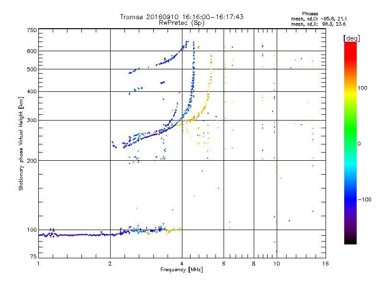Click the x-axis tick label '16'

point(326,264)
